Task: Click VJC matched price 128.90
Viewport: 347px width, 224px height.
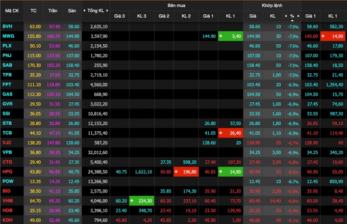Action: (254, 143)
